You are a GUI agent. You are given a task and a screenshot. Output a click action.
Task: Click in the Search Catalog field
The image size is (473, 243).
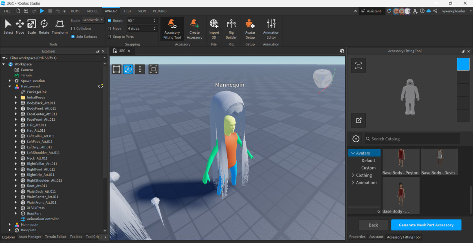click(412, 139)
